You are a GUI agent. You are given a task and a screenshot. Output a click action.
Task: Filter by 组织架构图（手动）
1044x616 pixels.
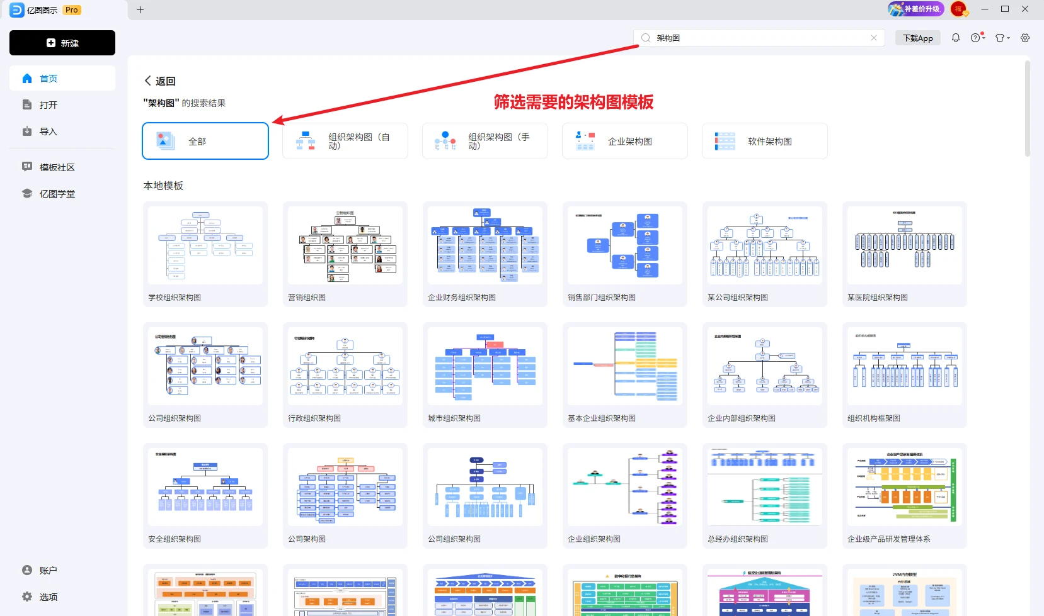tap(485, 141)
